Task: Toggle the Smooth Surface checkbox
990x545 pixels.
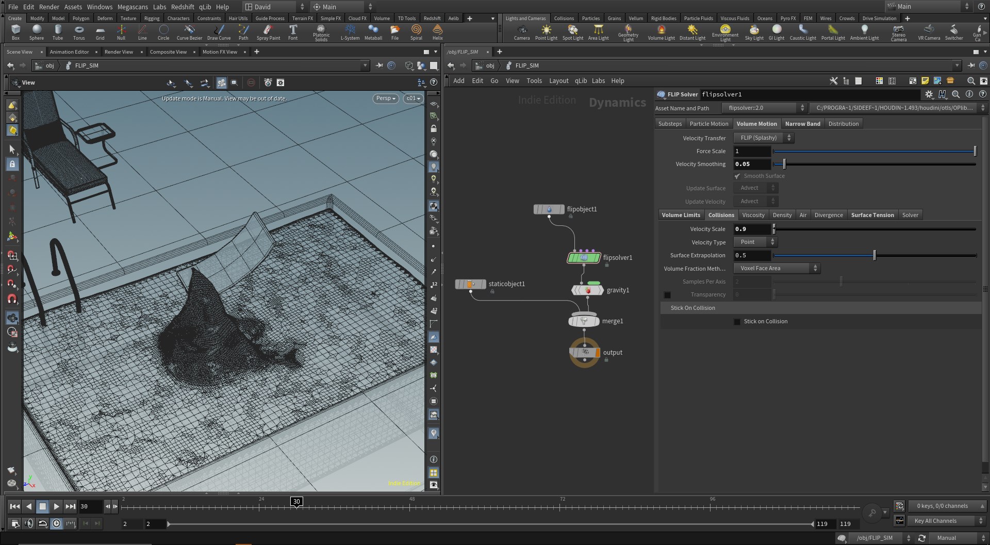Action: click(737, 176)
